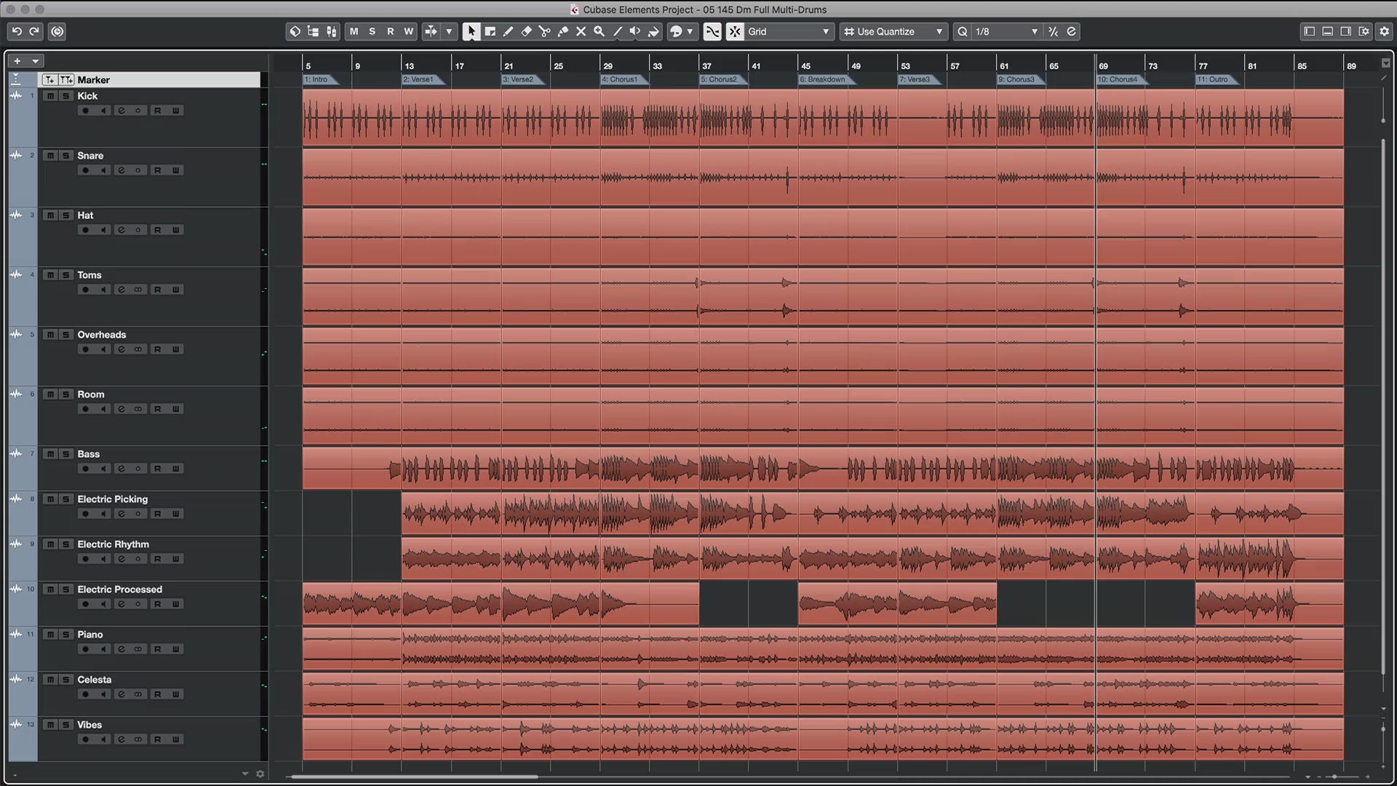
Task: Open track list settings gear icon
Action: click(260, 774)
